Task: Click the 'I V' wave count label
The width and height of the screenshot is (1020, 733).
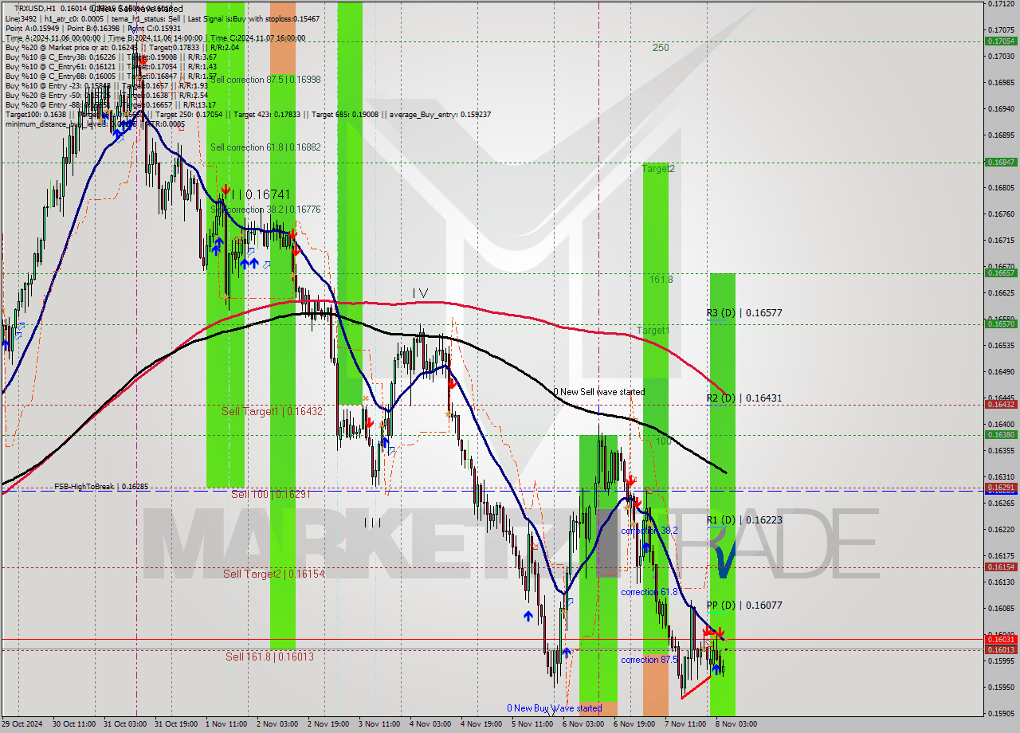Action: click(420, 294)
